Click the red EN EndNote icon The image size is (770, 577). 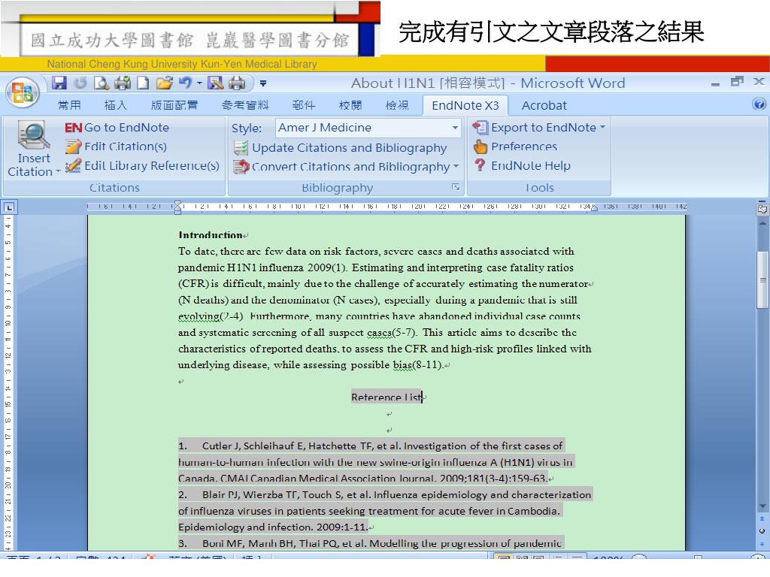tap(73, 128)
